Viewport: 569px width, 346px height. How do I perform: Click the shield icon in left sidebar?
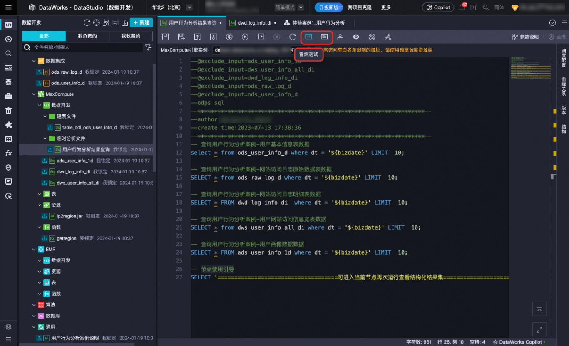click(x=8, y=167)
